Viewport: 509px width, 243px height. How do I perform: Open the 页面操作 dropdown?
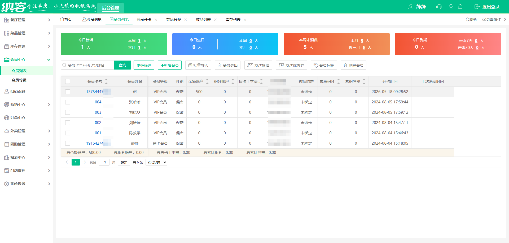[x=494, y=19]
